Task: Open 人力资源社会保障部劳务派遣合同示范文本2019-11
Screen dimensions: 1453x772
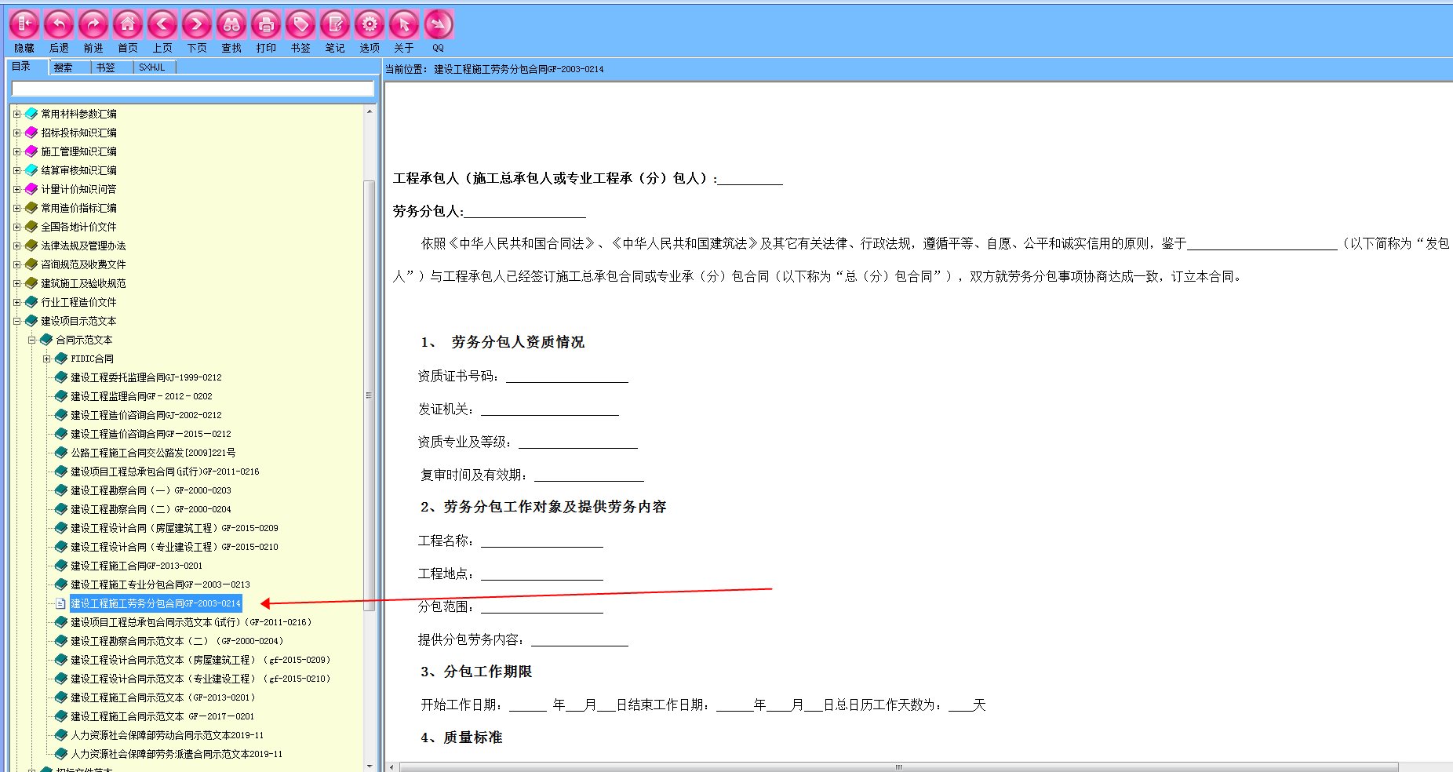Action: point(177,754)
